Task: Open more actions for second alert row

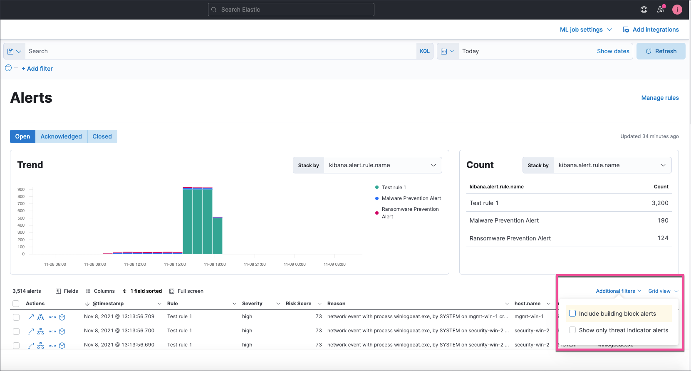Action: point(52,331)
